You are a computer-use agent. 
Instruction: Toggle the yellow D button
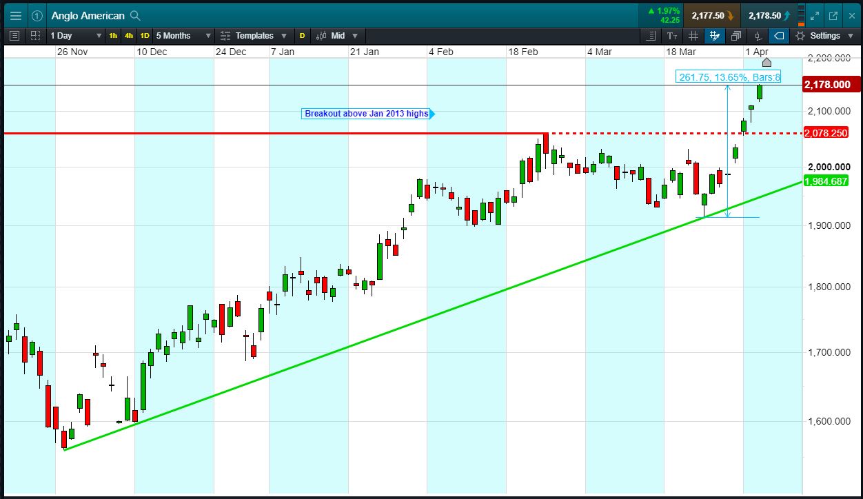(302, 36)
